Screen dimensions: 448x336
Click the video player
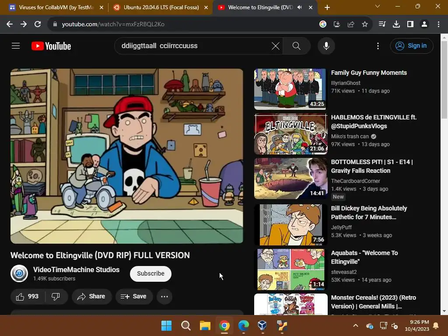coord(127,156)
